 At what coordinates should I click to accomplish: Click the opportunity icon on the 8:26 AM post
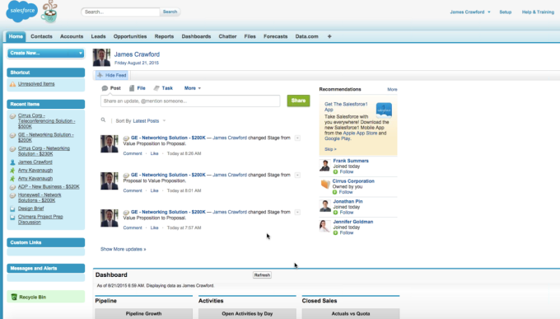126,138
